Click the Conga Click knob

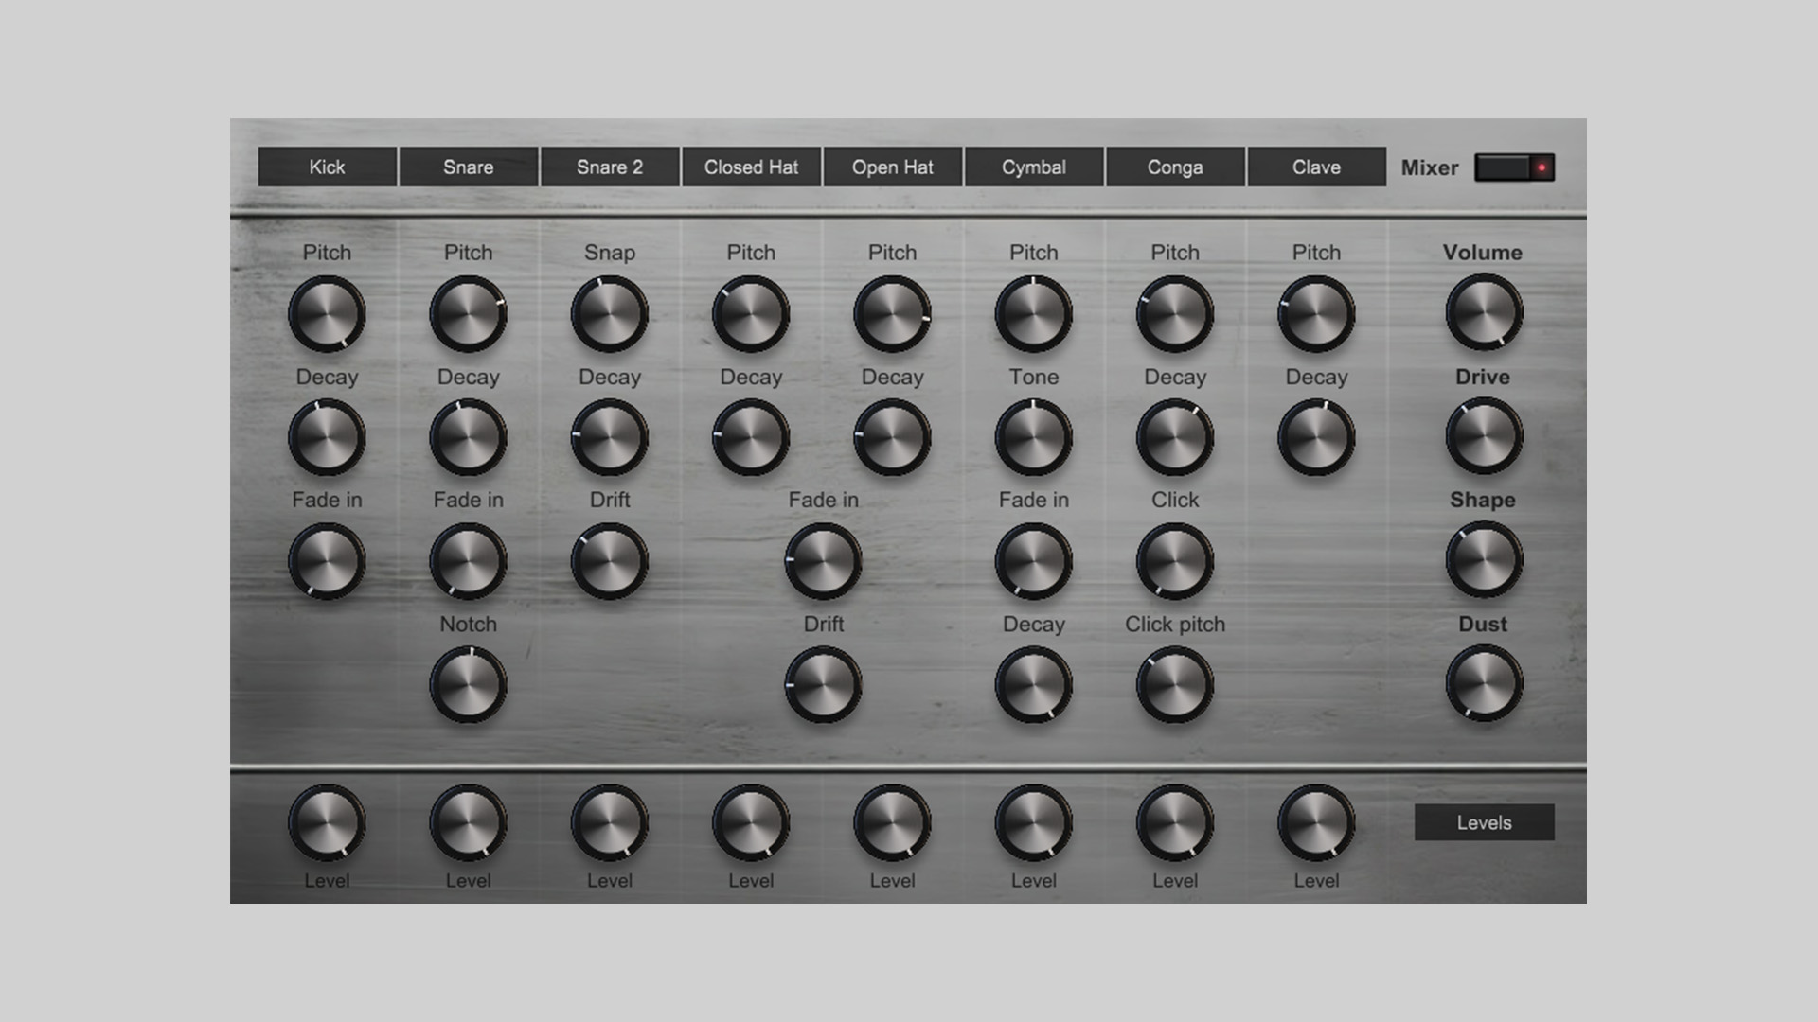[x=1174, y=561]
